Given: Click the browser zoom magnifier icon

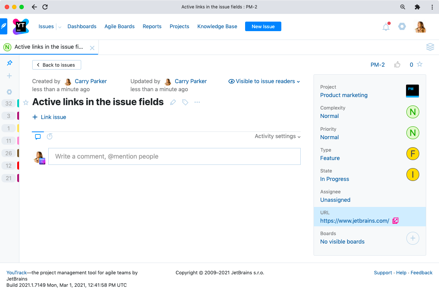Looking at the screenshot, I should pos(403,7).
